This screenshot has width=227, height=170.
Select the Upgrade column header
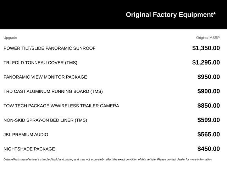pos(10,38)
